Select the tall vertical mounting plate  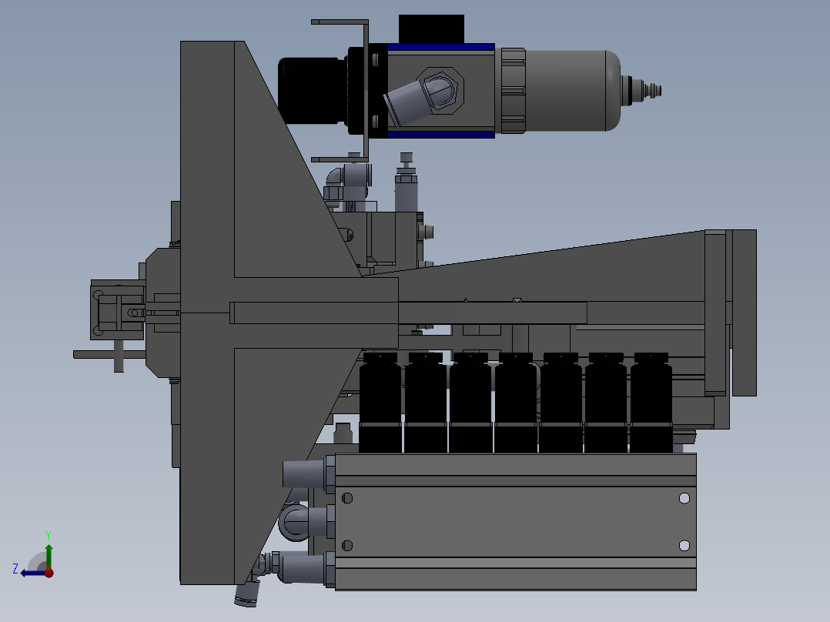click(207, 313)
